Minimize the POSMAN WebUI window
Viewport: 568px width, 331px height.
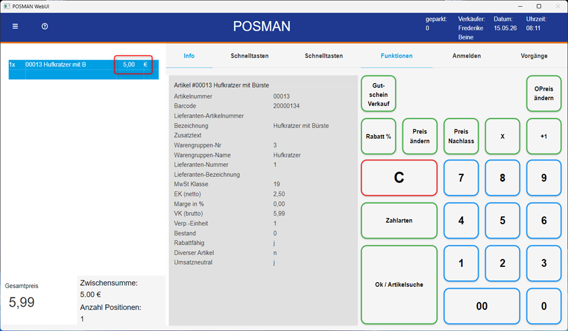pos(520,6)
